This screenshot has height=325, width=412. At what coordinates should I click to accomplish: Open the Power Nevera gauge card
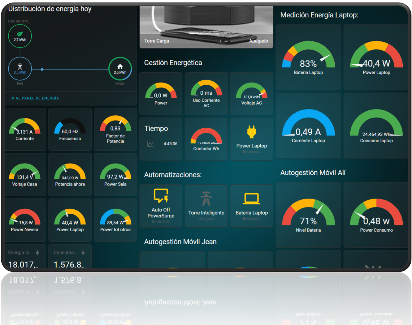(25, 220)
